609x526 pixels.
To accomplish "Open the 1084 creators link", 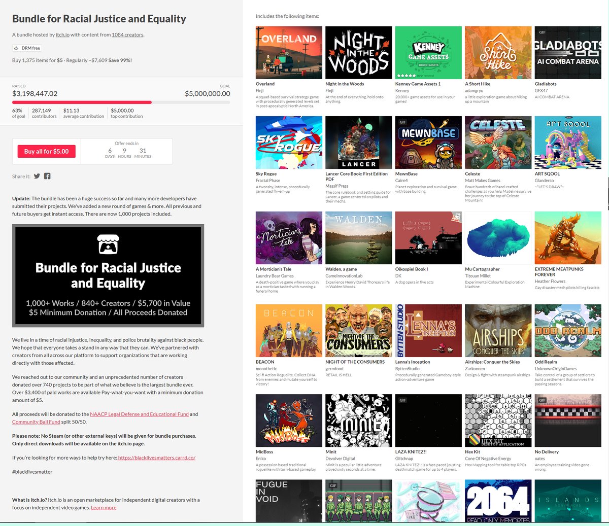I will click(127, 35).
